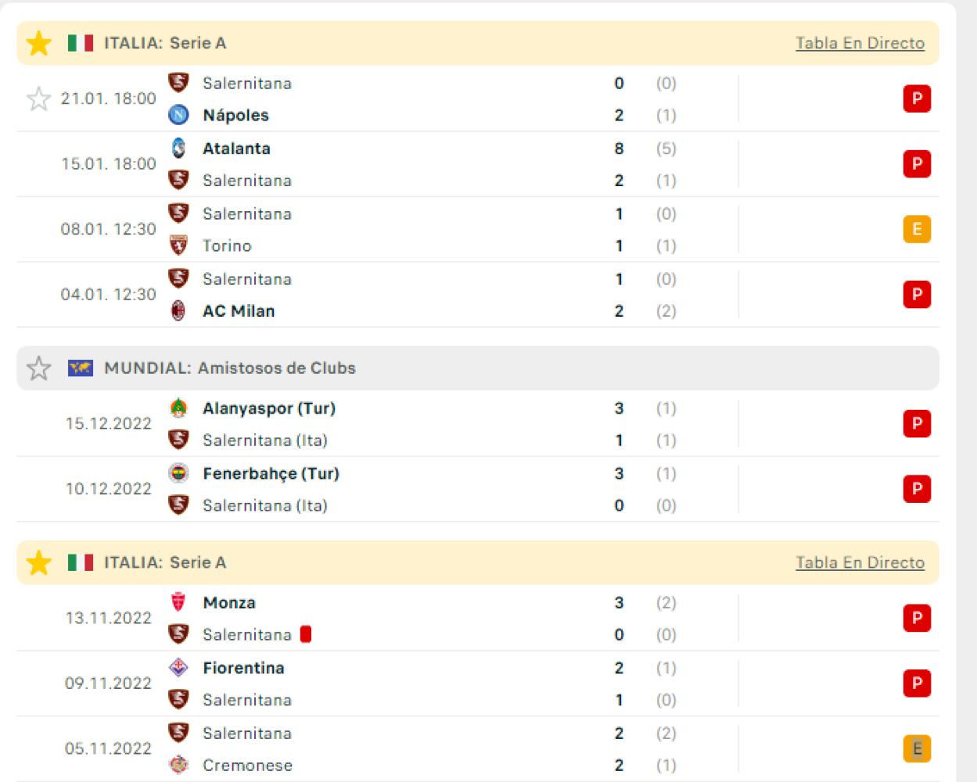The image size is (977, 782).
Task: Click the Atalanta team crest
Action: (x=178, y=148)
